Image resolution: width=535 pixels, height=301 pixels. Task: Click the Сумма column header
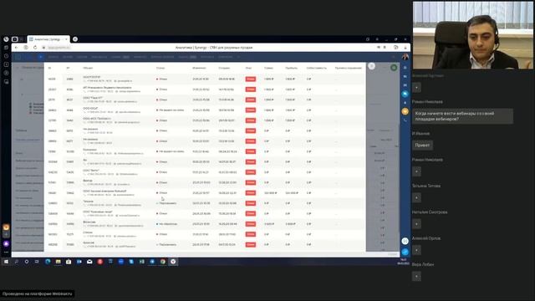click(x=268, y=69)
